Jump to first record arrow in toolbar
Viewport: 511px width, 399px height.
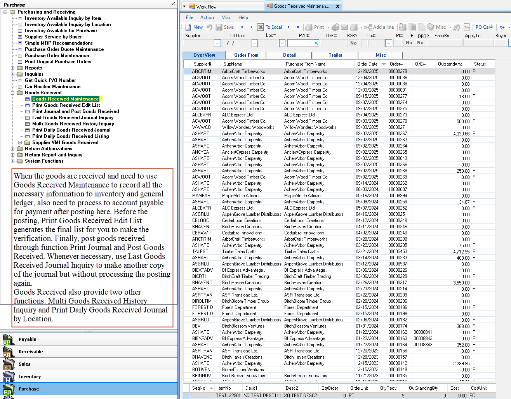(242, 27)
